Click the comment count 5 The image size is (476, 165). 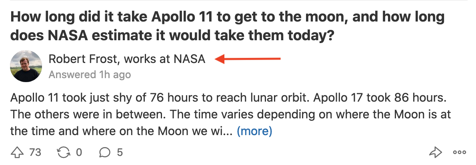120,152
